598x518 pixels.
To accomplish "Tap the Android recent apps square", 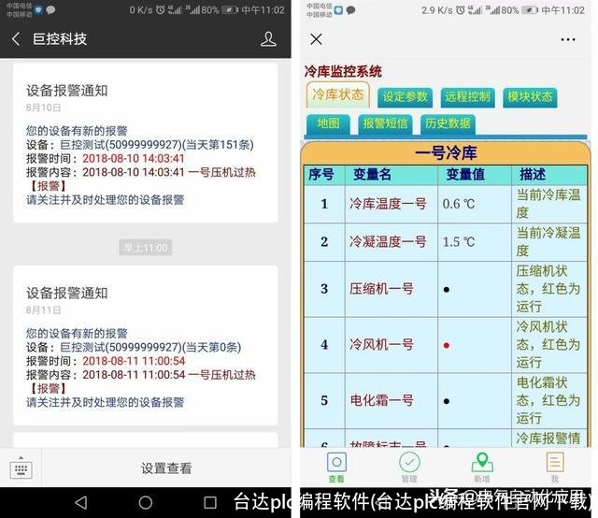I will [210, 502].
